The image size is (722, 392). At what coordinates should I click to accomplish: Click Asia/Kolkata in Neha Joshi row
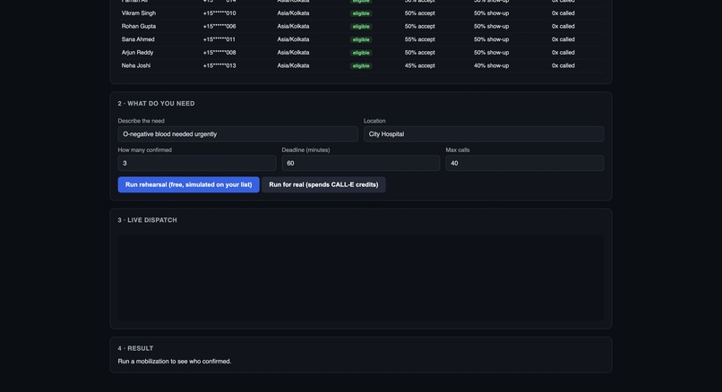pyautogui.click(x=293, y=66)
